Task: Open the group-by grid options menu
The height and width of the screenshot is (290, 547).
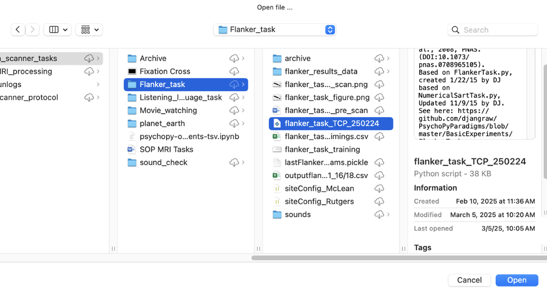Action: pos(89,30)
